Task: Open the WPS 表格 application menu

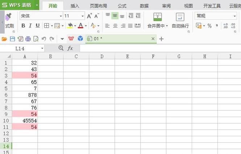Action: point(20,5)
